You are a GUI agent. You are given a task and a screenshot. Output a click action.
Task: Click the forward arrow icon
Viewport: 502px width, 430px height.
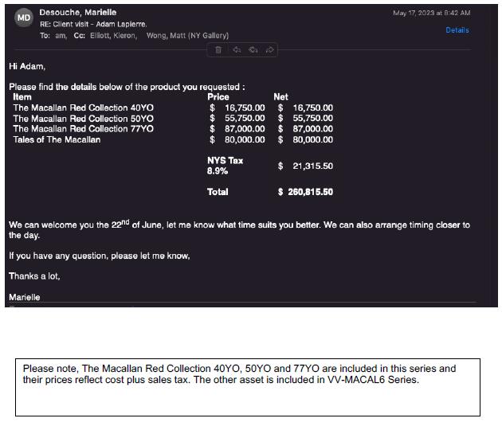(270, 50)
